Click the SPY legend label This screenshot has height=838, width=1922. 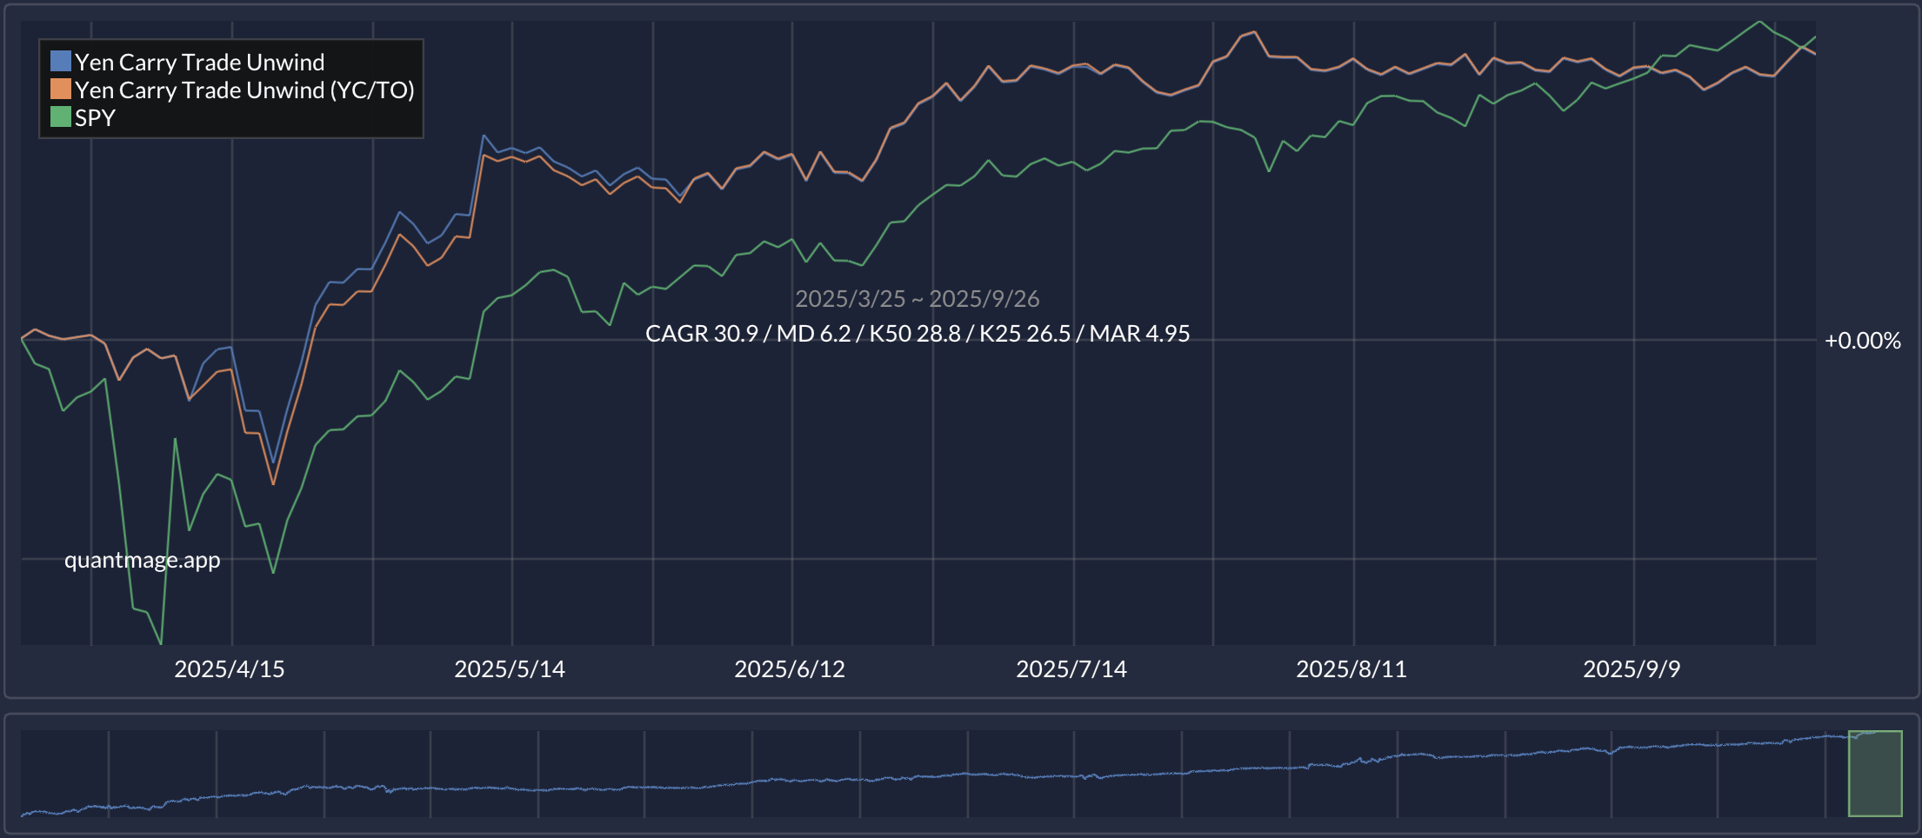[x=95, y=117]
